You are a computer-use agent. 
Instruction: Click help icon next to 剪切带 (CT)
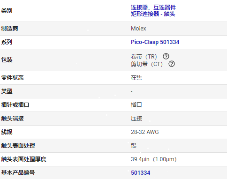pyautogui.click(x=172, y=64)
